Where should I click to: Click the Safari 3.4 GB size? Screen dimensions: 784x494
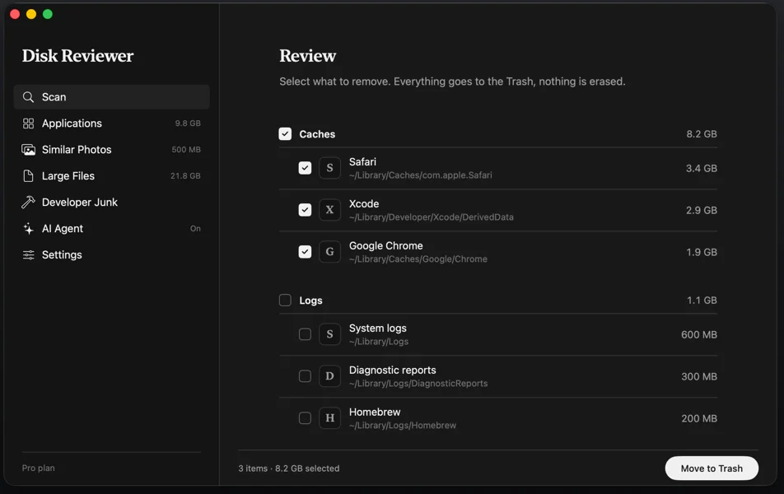coord(702,169)
